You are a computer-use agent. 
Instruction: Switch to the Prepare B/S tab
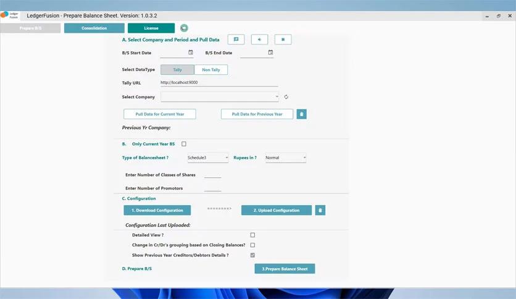[30, 28]
